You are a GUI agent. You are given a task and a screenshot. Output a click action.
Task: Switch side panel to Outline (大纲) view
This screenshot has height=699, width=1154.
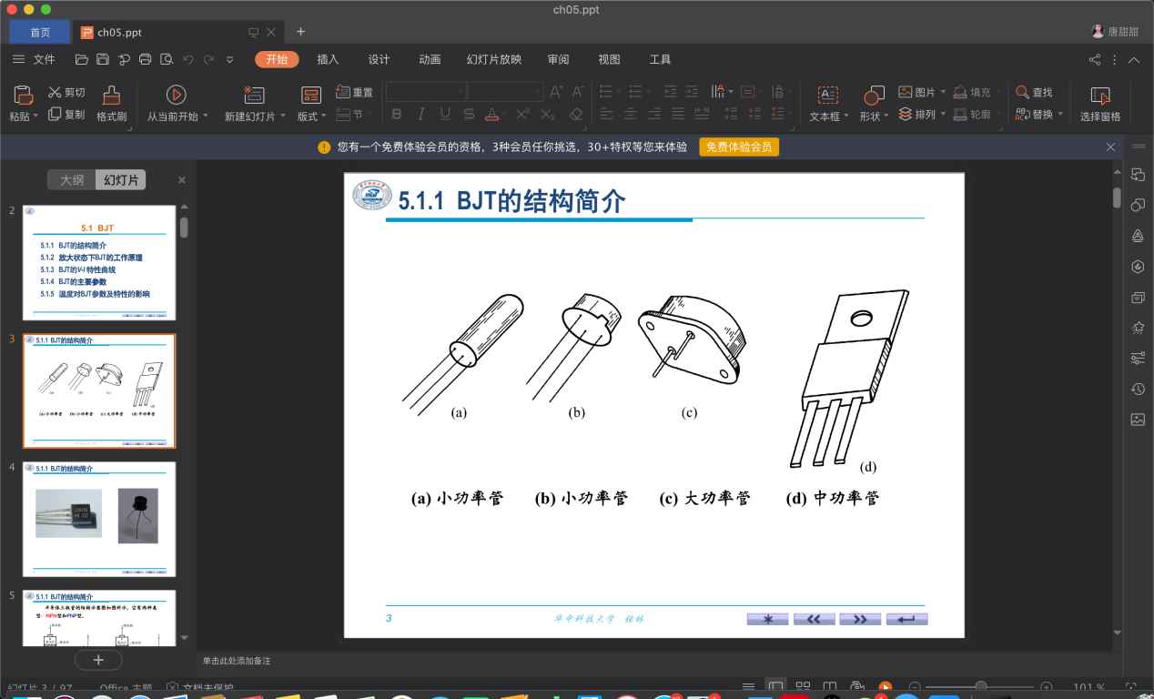pos(72,180)
